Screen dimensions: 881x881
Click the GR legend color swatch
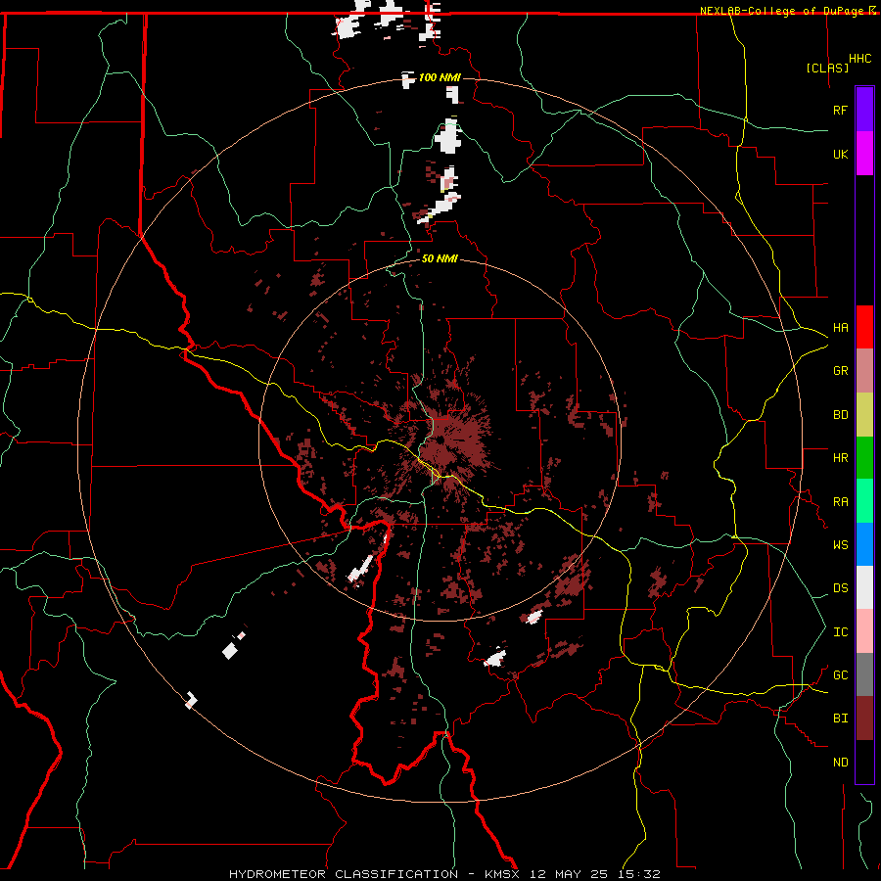(x=864, y=371)
